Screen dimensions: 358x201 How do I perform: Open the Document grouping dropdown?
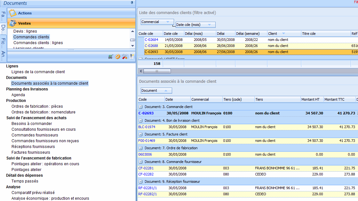tap(156, 90)
